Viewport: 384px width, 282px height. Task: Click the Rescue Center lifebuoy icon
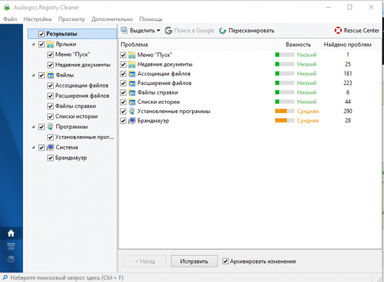tap(338, 30)
